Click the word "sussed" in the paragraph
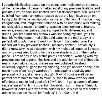Image resolution: width=102 pixels, height=98 pixels. point(58,78)
